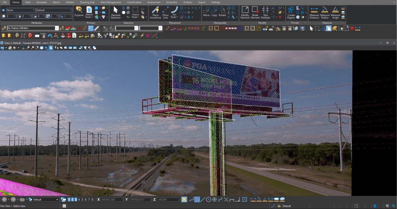Toggle view 3 in view toggles
Viewport: 397px width, 209px height.
click(x=76, y=200)
